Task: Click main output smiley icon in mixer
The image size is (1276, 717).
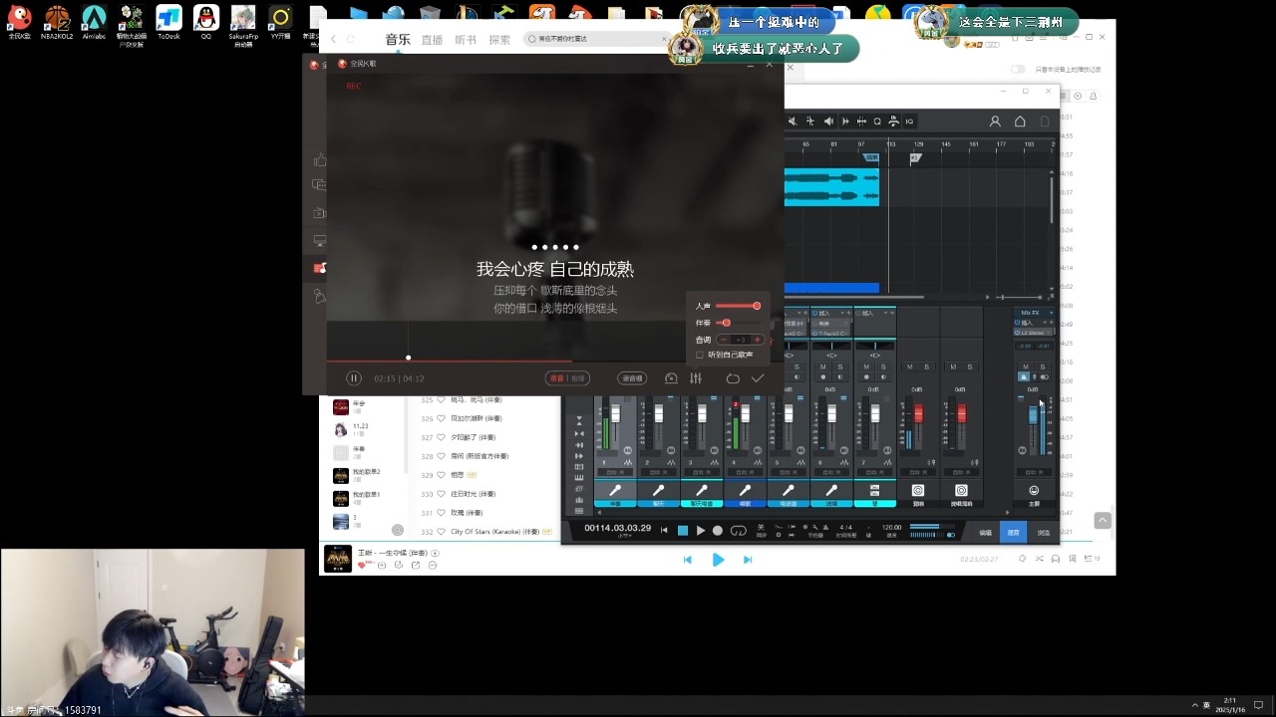Action: pos(1034,490)
